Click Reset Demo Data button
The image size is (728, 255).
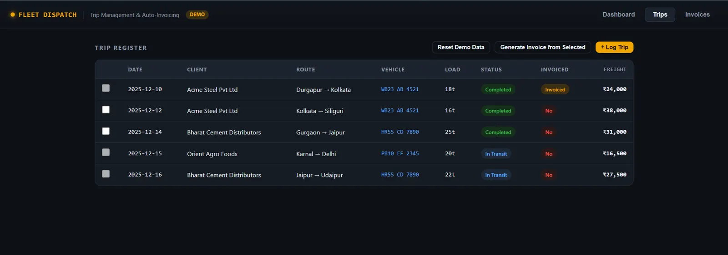[x=461, y=47]
